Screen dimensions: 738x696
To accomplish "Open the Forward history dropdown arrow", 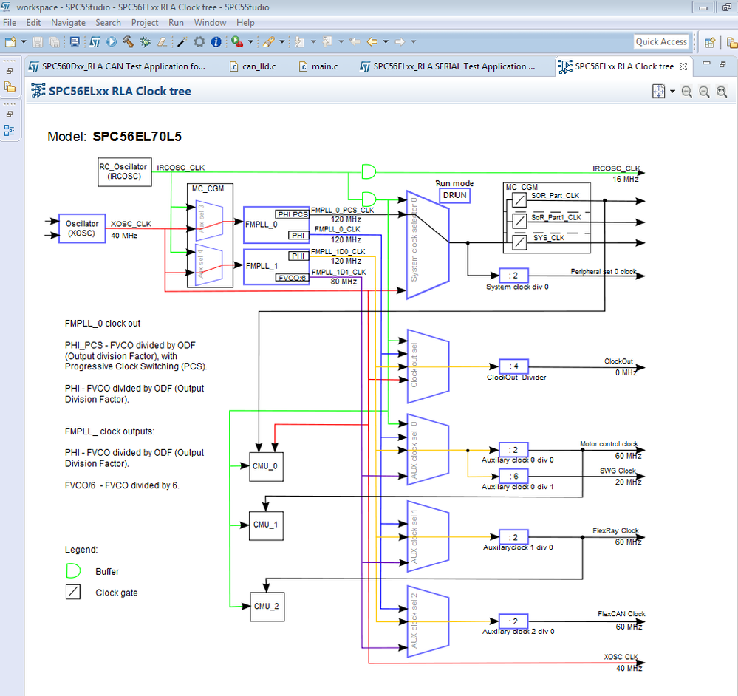I will [x=413, y=42].
